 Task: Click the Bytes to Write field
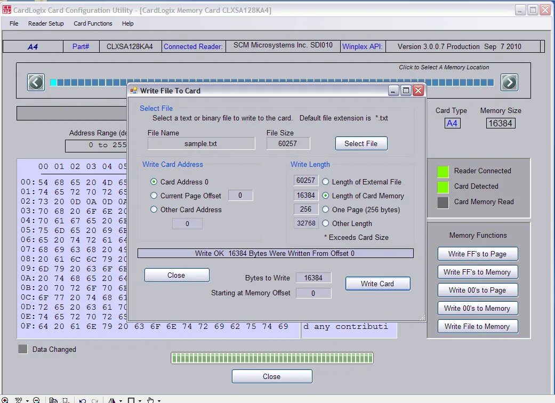pos(313,278)
